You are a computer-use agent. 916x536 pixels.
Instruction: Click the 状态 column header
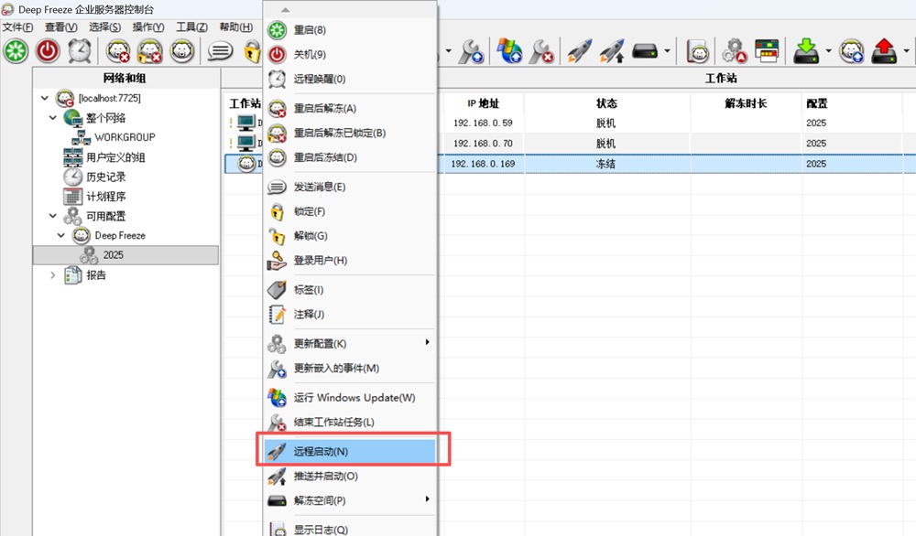click(x=606, y=103)
